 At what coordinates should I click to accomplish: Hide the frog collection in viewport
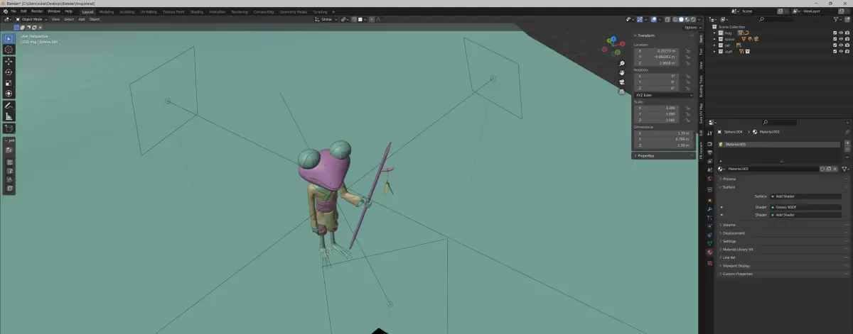click(842, 33)
